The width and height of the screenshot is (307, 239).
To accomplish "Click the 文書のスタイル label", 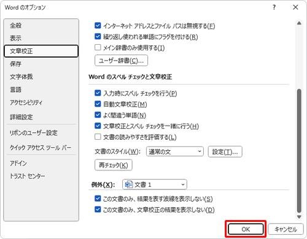I will coord(117,151).
